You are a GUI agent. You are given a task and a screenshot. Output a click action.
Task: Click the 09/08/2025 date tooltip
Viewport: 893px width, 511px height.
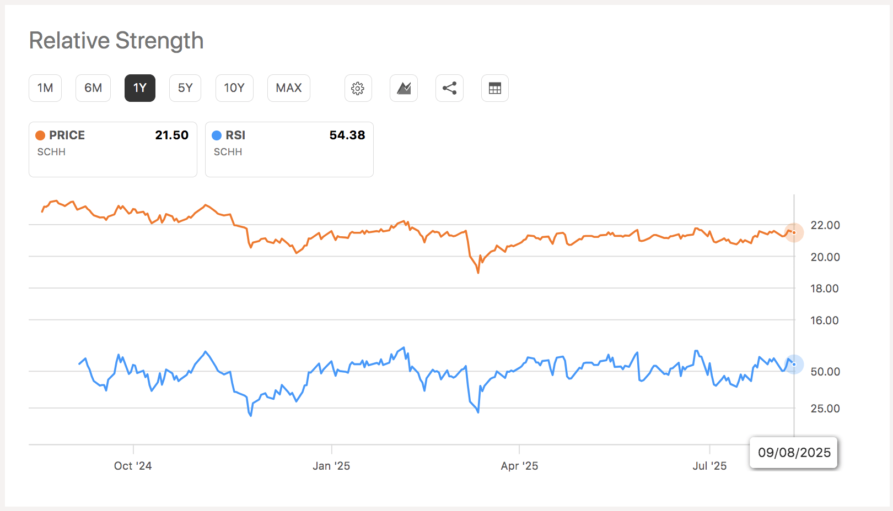click(x=793, y=453)
